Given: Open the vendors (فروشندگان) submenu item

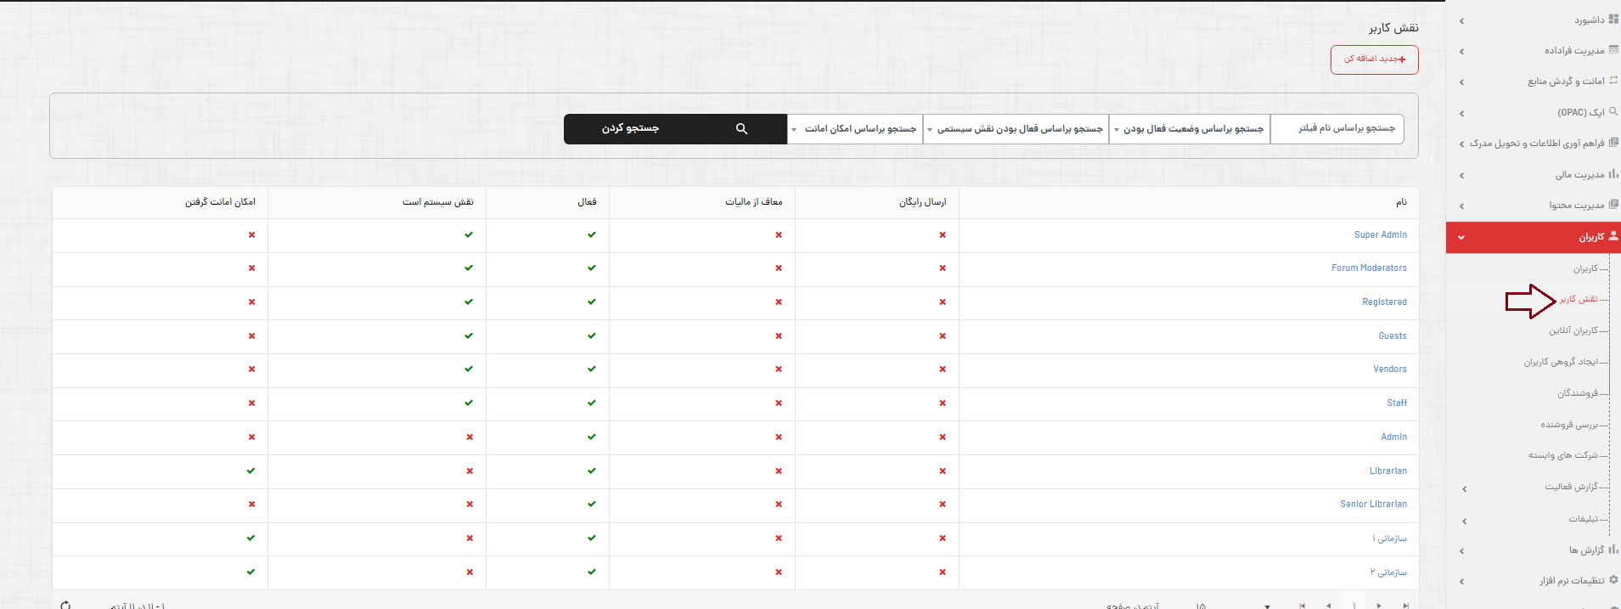Looking at the screenshot, I should coord(1577,393).
